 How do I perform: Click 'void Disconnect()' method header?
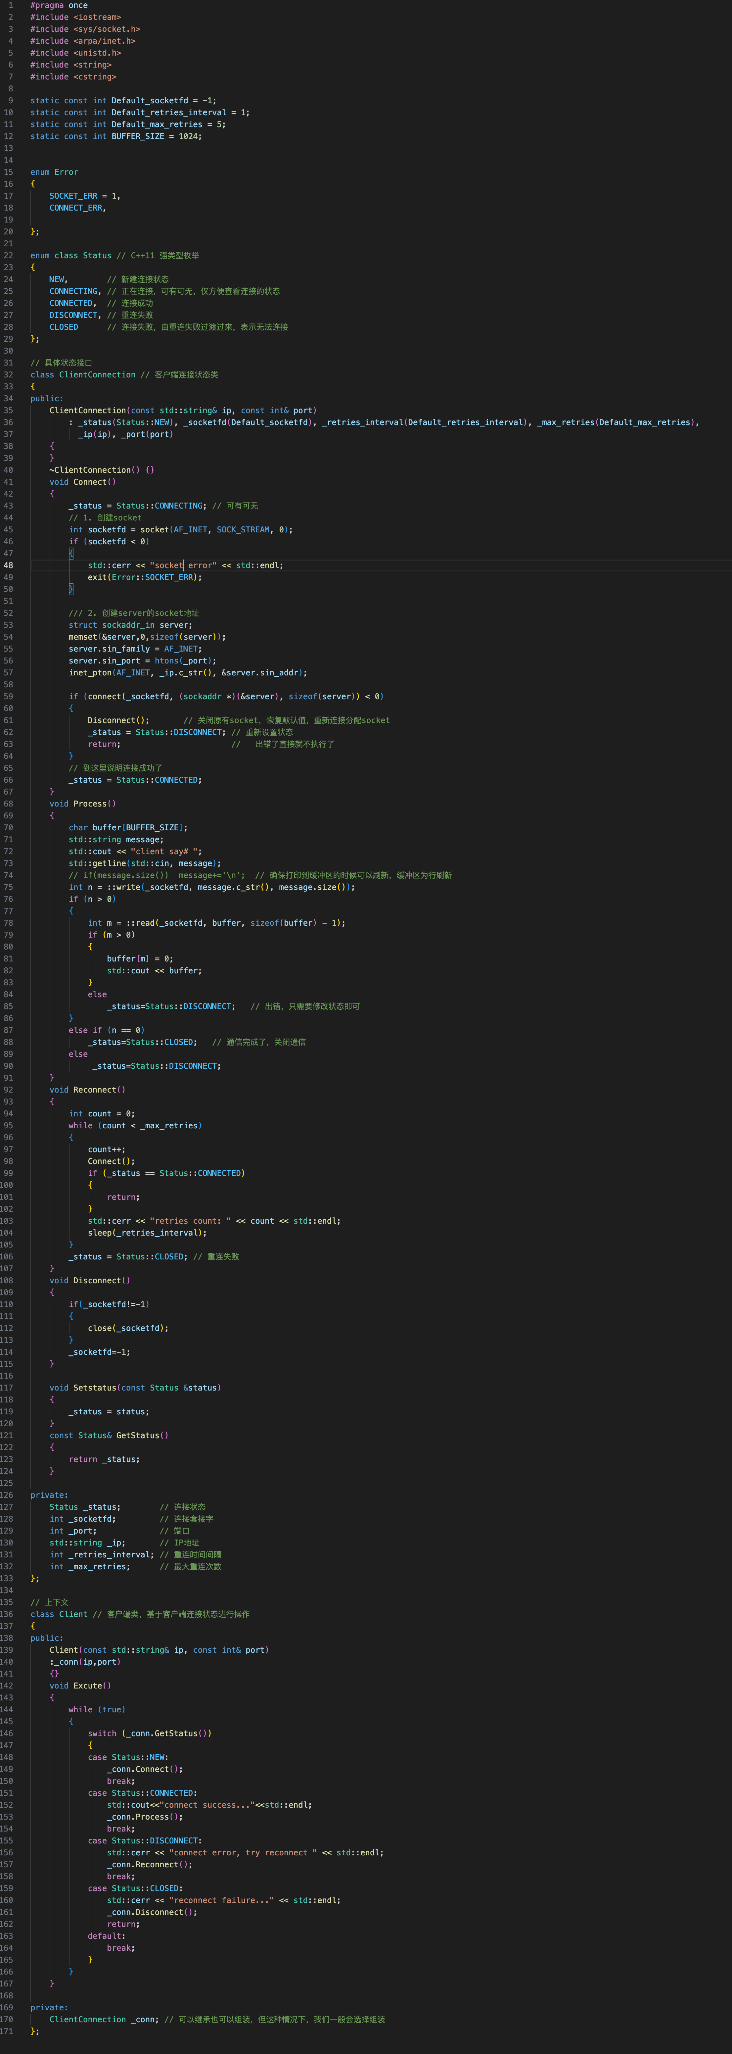click(x=89, y=1281)
